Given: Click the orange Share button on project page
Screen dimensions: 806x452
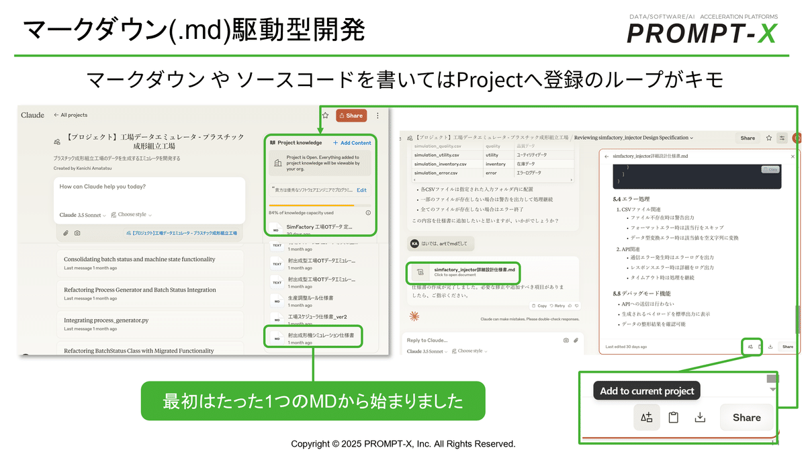Looking at the screenshot, I should click(x=351, y=116).
